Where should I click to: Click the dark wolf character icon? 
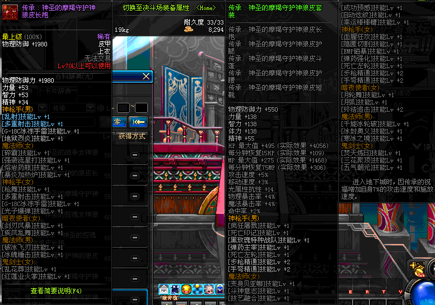coord(175,289)
